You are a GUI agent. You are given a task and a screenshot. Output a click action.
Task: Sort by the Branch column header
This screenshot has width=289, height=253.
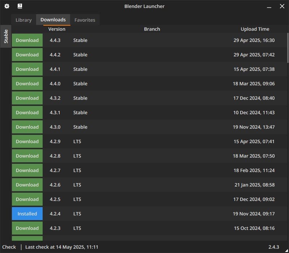[152, 29]
